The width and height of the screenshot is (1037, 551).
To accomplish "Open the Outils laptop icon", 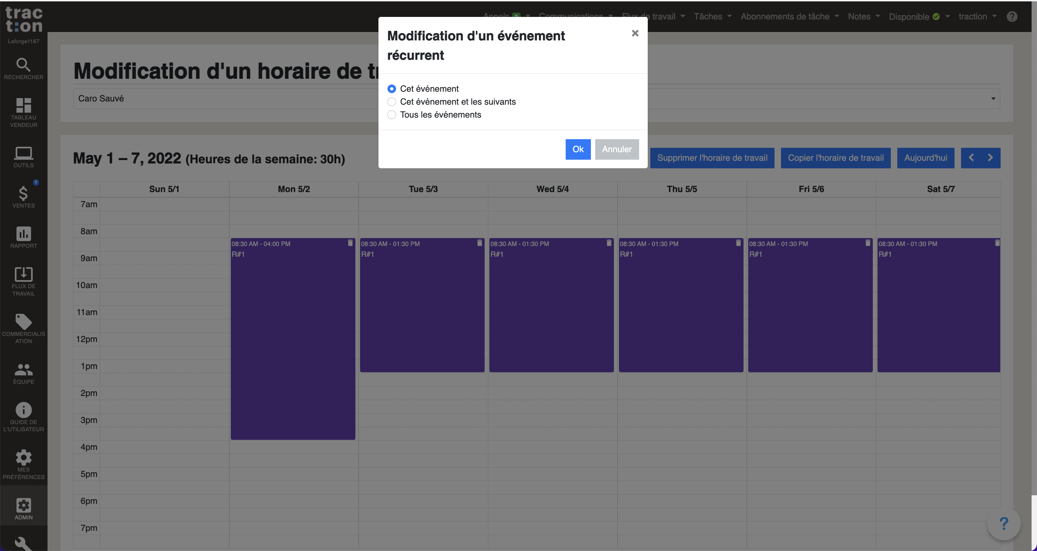I will [x=23, y=153].
